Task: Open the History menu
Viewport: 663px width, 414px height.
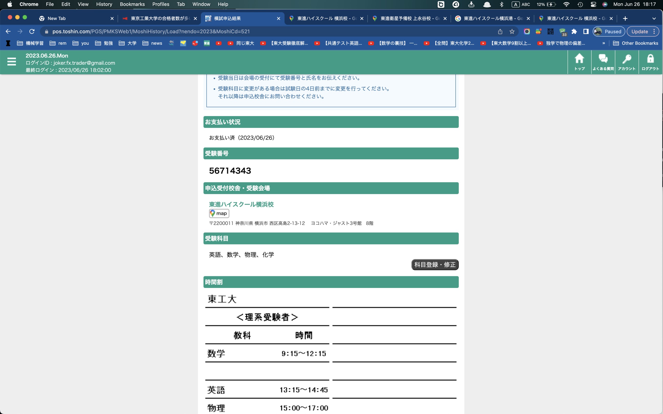Action: point(104,4)
